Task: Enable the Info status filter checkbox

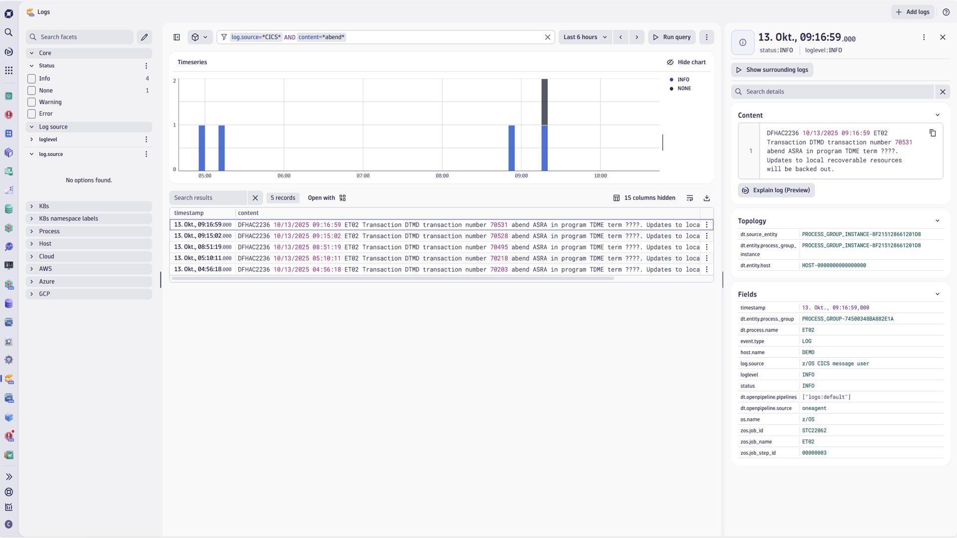Action: (31, 78)
